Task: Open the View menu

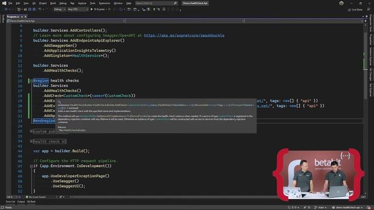Action: [26, 3]
